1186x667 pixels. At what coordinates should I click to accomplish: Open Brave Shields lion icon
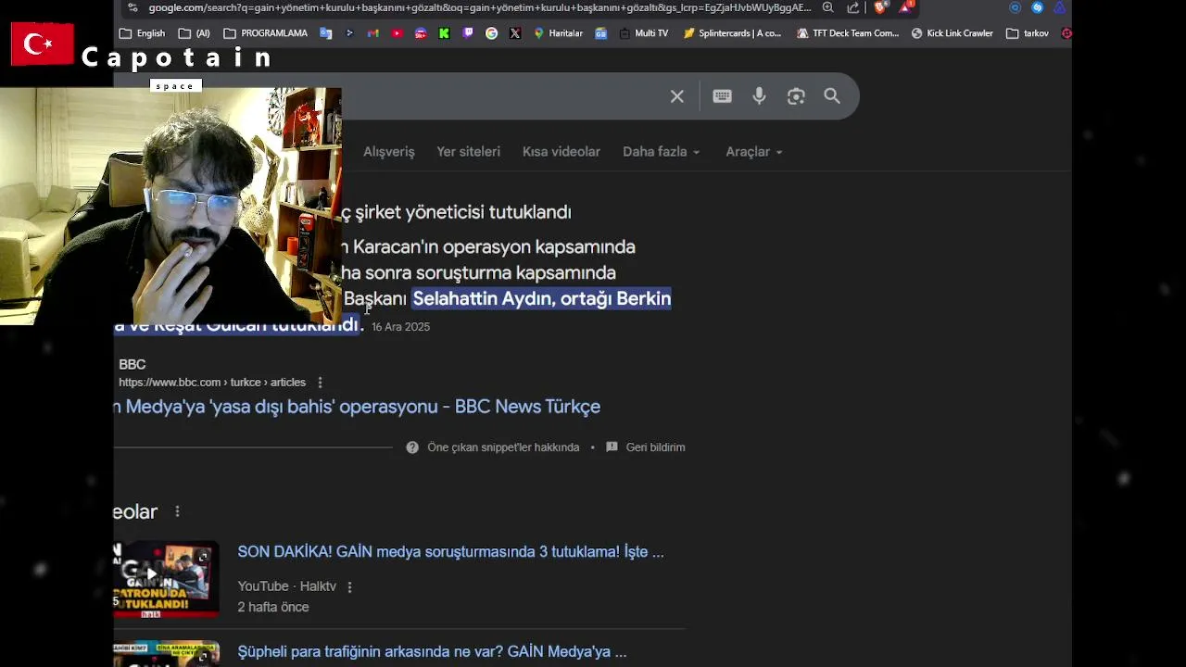pos(880,7)
